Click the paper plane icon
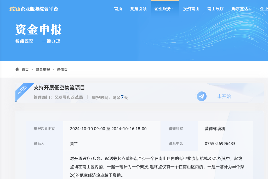The width and height of the screenshot is (268, 179). (201, 96)
